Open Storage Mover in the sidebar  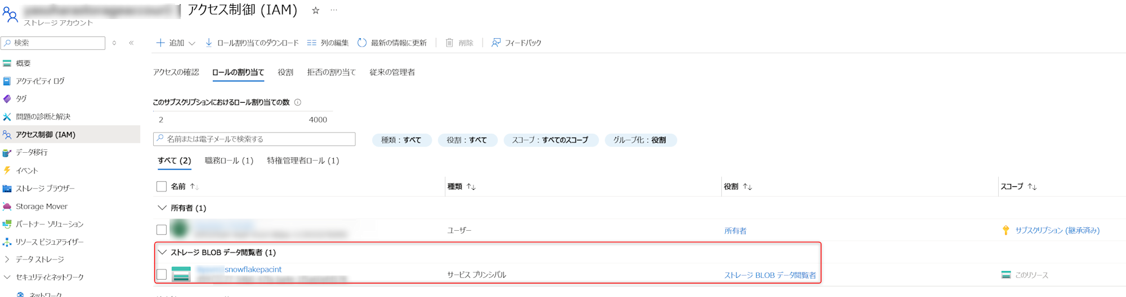(41, 206)
